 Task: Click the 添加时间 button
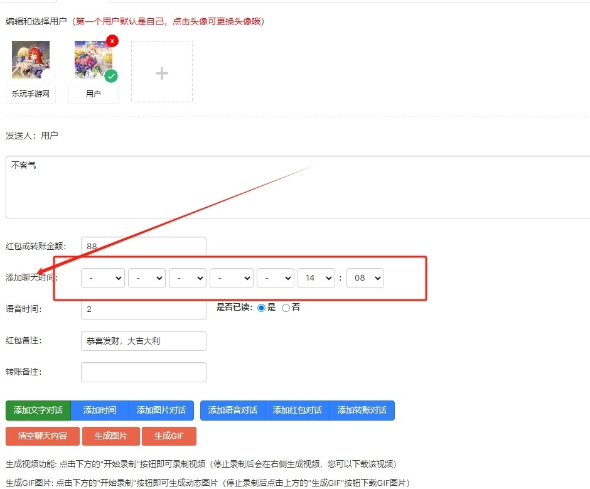click(100, 410)
